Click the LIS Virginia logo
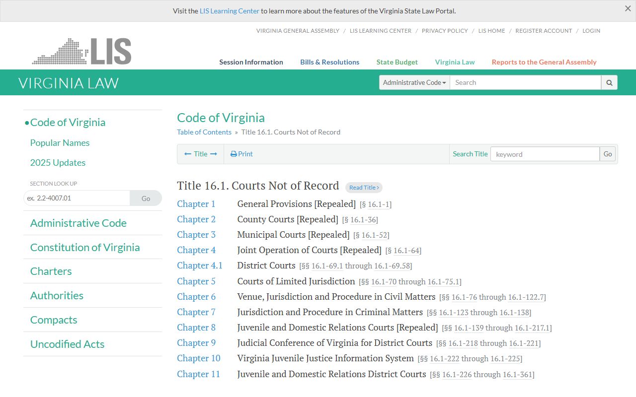The height and width of the screenshot is (397, 636). tap(82, 51)
